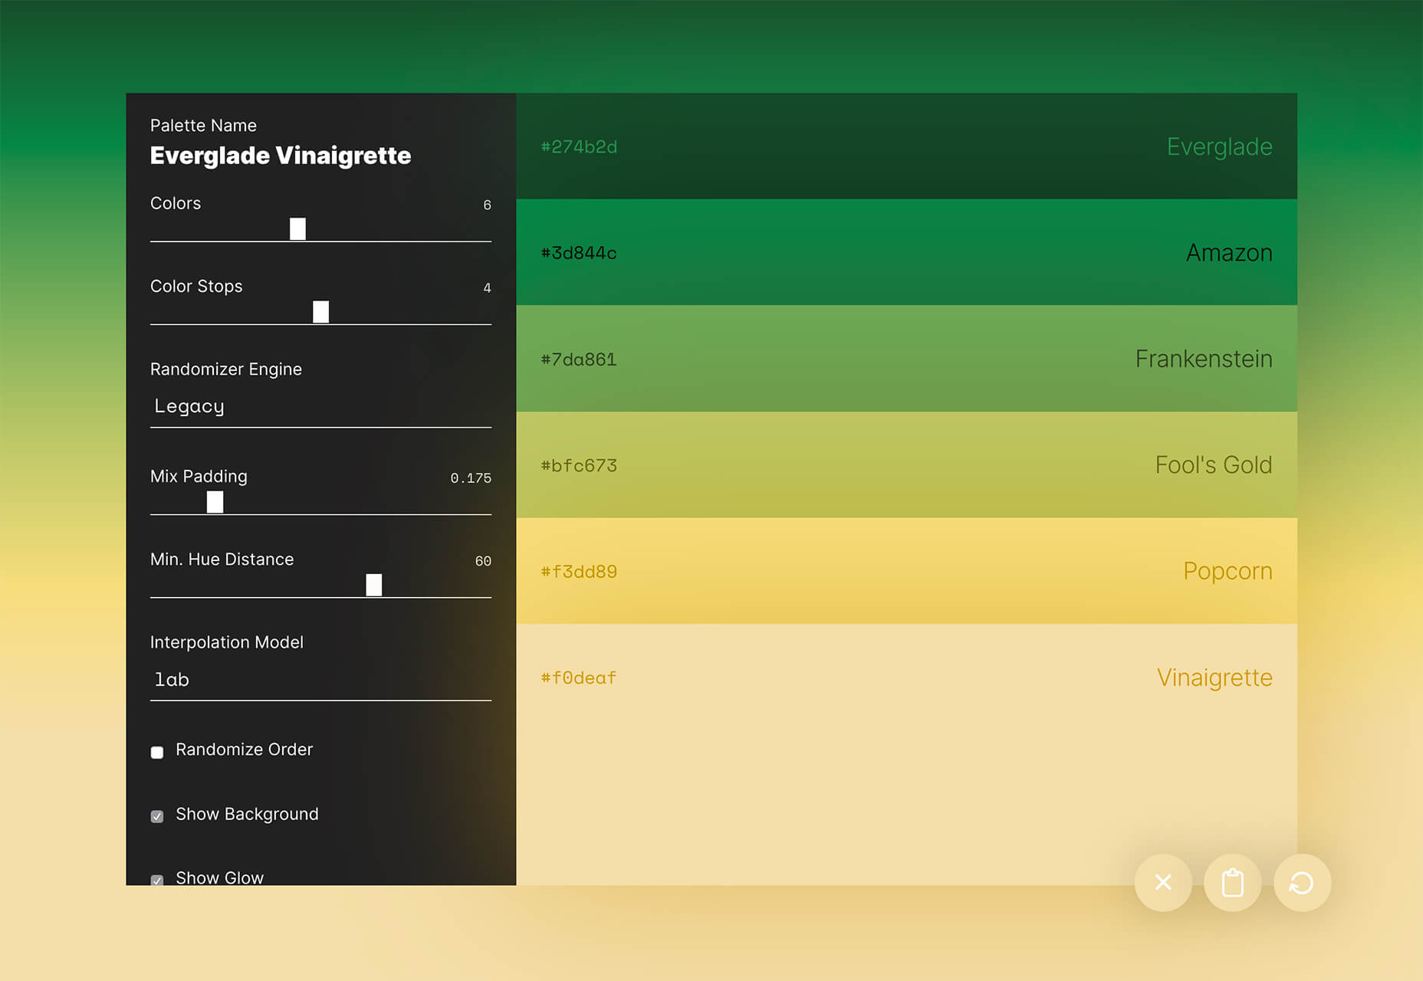Screen dimensions: 1423x981
Task: Select the Amazon color swatch
Action: (x=906, y=252)
